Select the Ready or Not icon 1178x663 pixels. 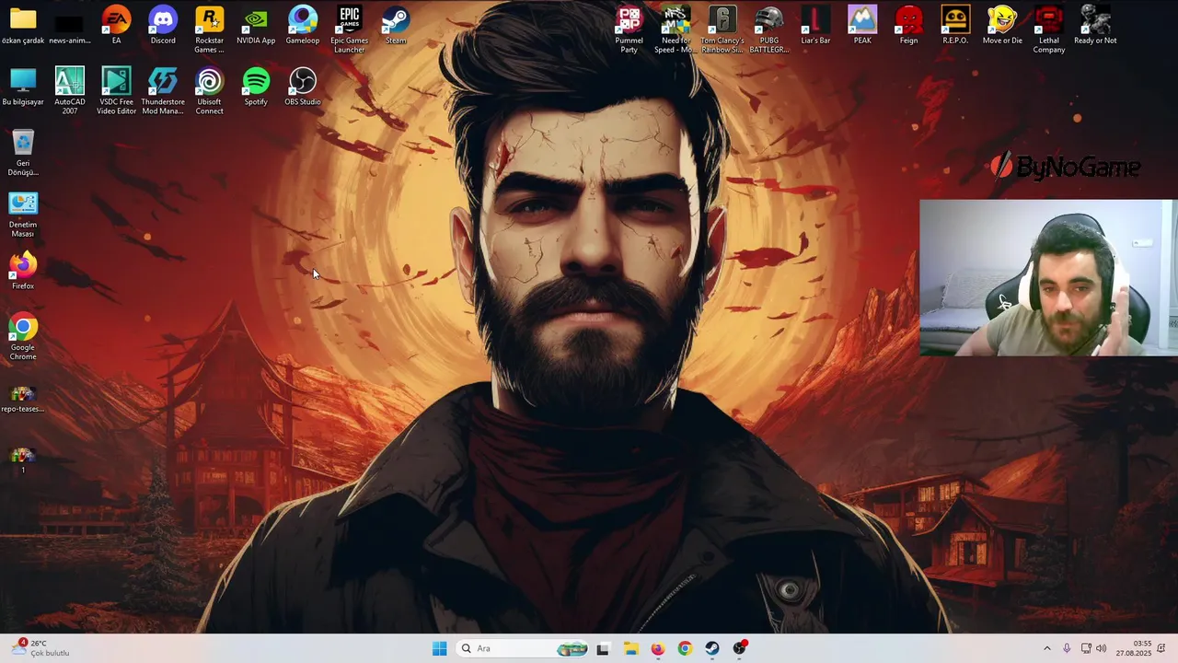pyautogui.click(x=1095, y=26)
